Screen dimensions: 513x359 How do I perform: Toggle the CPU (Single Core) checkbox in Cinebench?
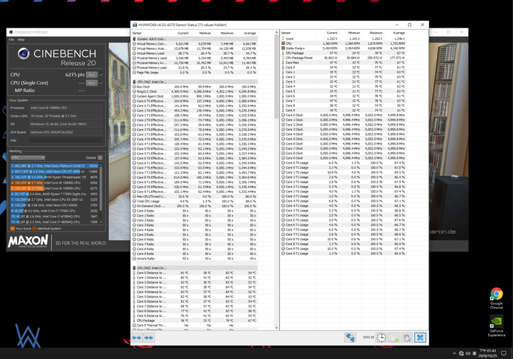(x=101, y=83)
